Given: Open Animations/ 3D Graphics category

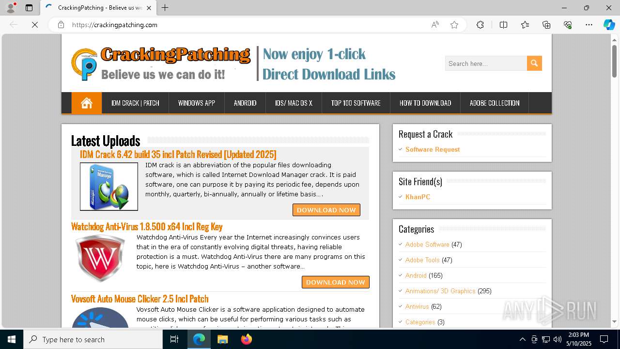Looking at the screenshot, I should 440,291.
